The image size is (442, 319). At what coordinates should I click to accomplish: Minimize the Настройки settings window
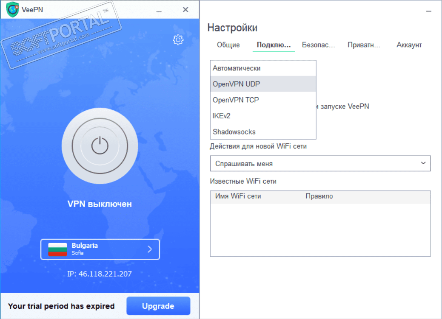[x=428, y=11]
